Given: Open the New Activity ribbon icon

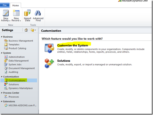Looking at the screenshot, I should [x=6, y=13].
